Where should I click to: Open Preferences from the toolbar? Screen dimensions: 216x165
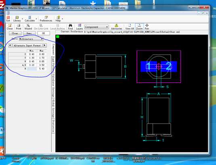[x=46, y=19]
